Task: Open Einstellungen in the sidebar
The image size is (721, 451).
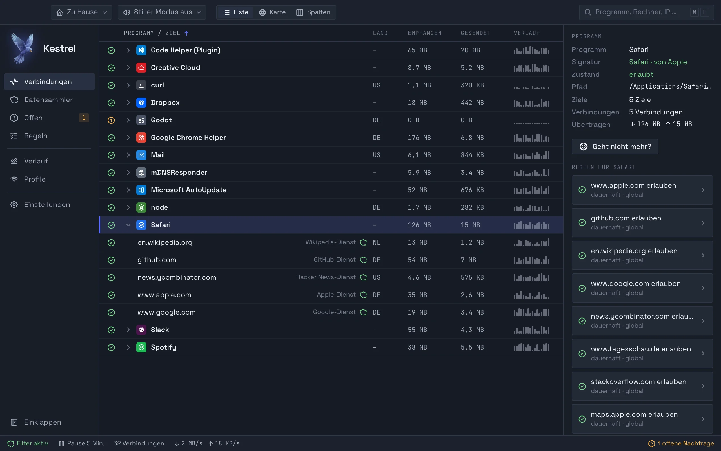Action: [49, 205]
